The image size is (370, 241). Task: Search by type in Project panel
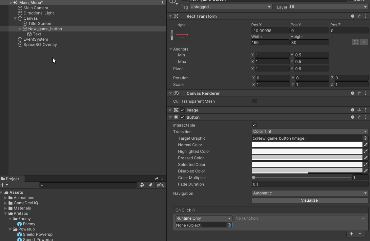tap(142, 185)
